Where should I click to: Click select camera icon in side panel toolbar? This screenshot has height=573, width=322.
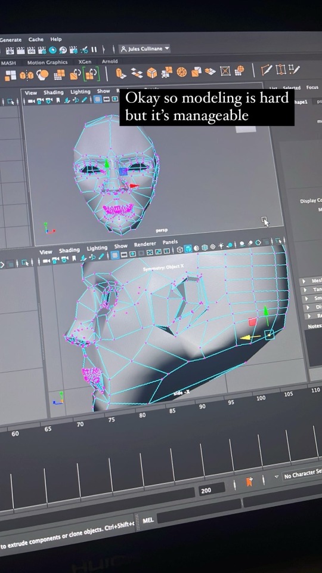(47, 261)
